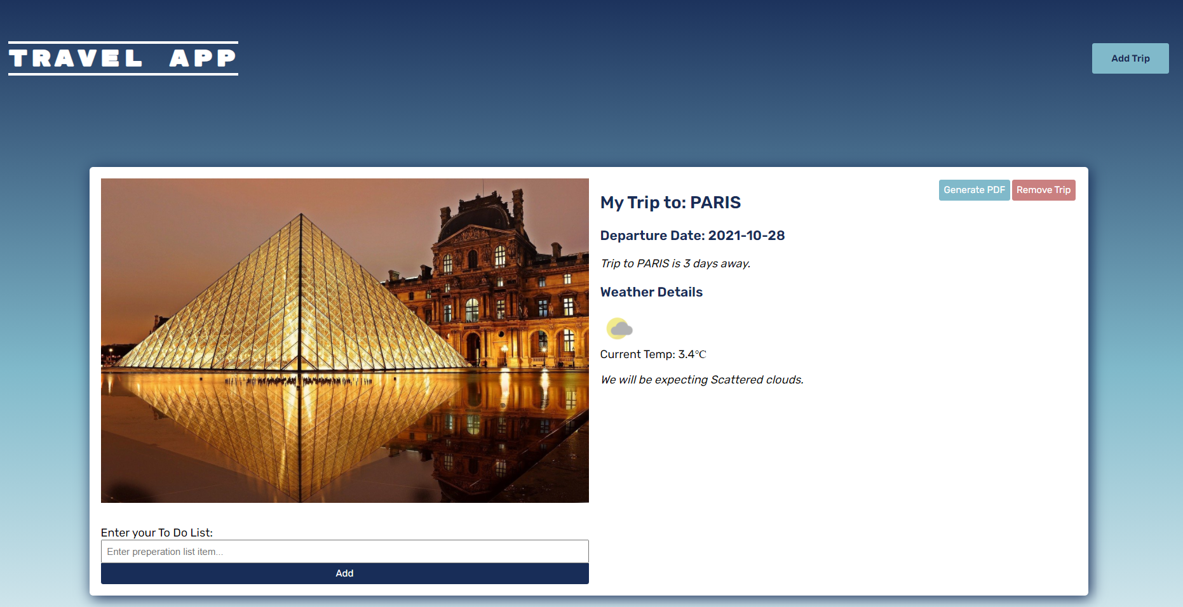Image resolution: width=1183 pixels, height=607 pixels.
Task: Click the Add Trip button
Action: tap(1130, 58)
